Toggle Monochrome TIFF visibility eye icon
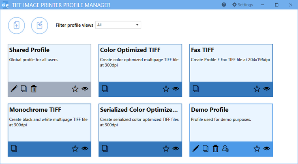298x164 pixels. [85, 149]
